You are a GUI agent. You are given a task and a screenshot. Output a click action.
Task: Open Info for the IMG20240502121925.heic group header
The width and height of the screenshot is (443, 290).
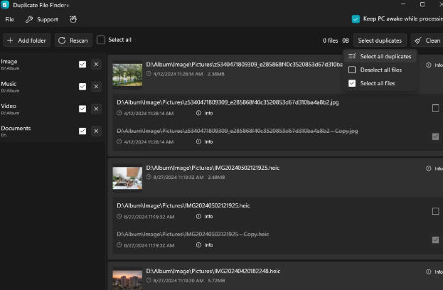(434, 168)
